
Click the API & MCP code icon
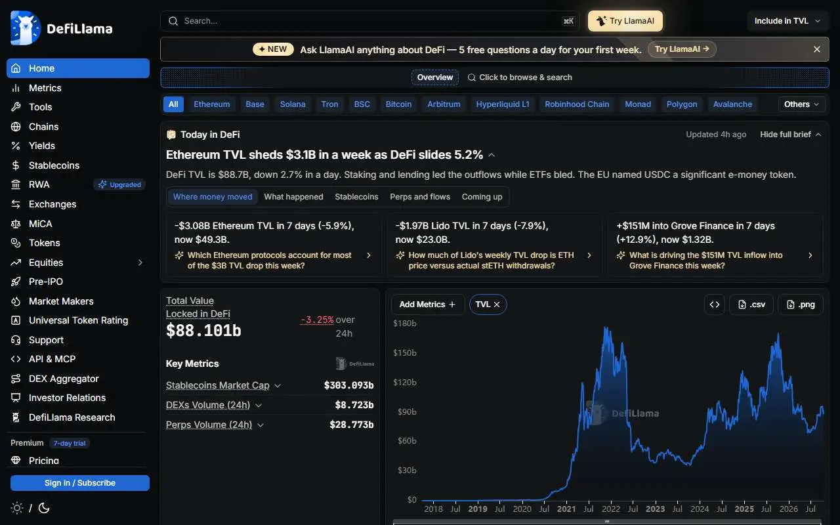(16, 359)
